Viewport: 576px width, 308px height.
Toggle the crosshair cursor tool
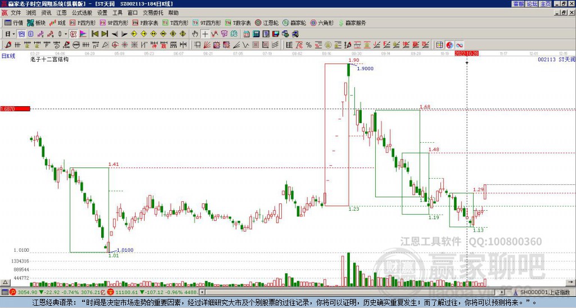click(x=205, y=34)
